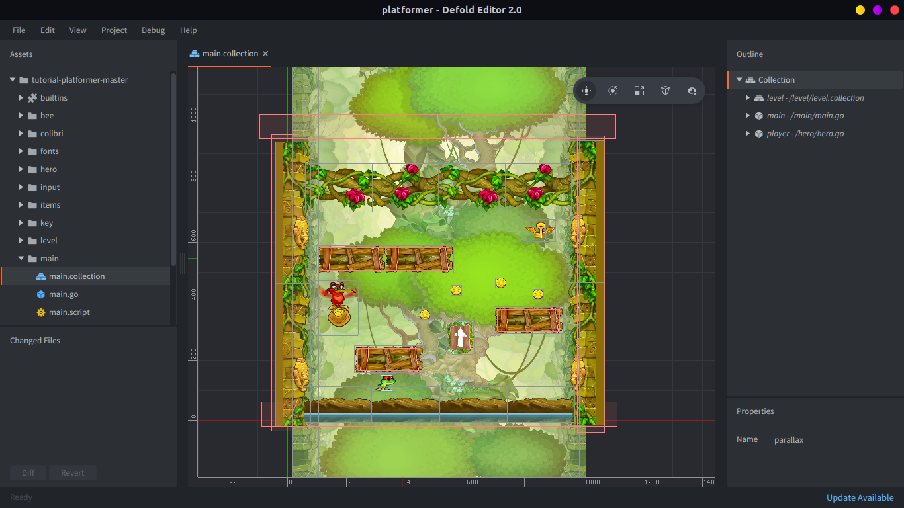Open the rotation mode icon with dropdown arrow
Screen dimensions: 904x508
coord(692,91)
